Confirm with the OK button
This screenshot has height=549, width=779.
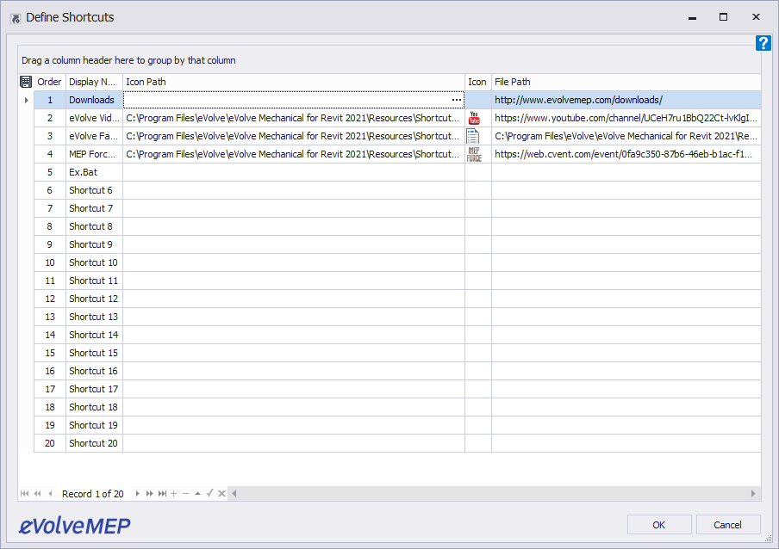658,525
